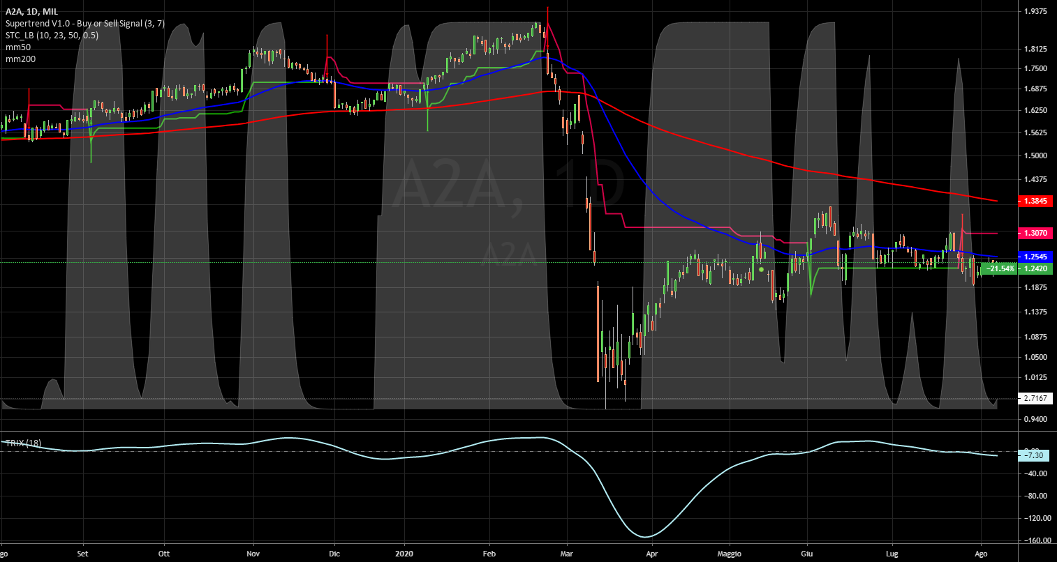Click the Ago month on time axis
The width and height of the screenshot is (1057, 562).
coord(981,553)
